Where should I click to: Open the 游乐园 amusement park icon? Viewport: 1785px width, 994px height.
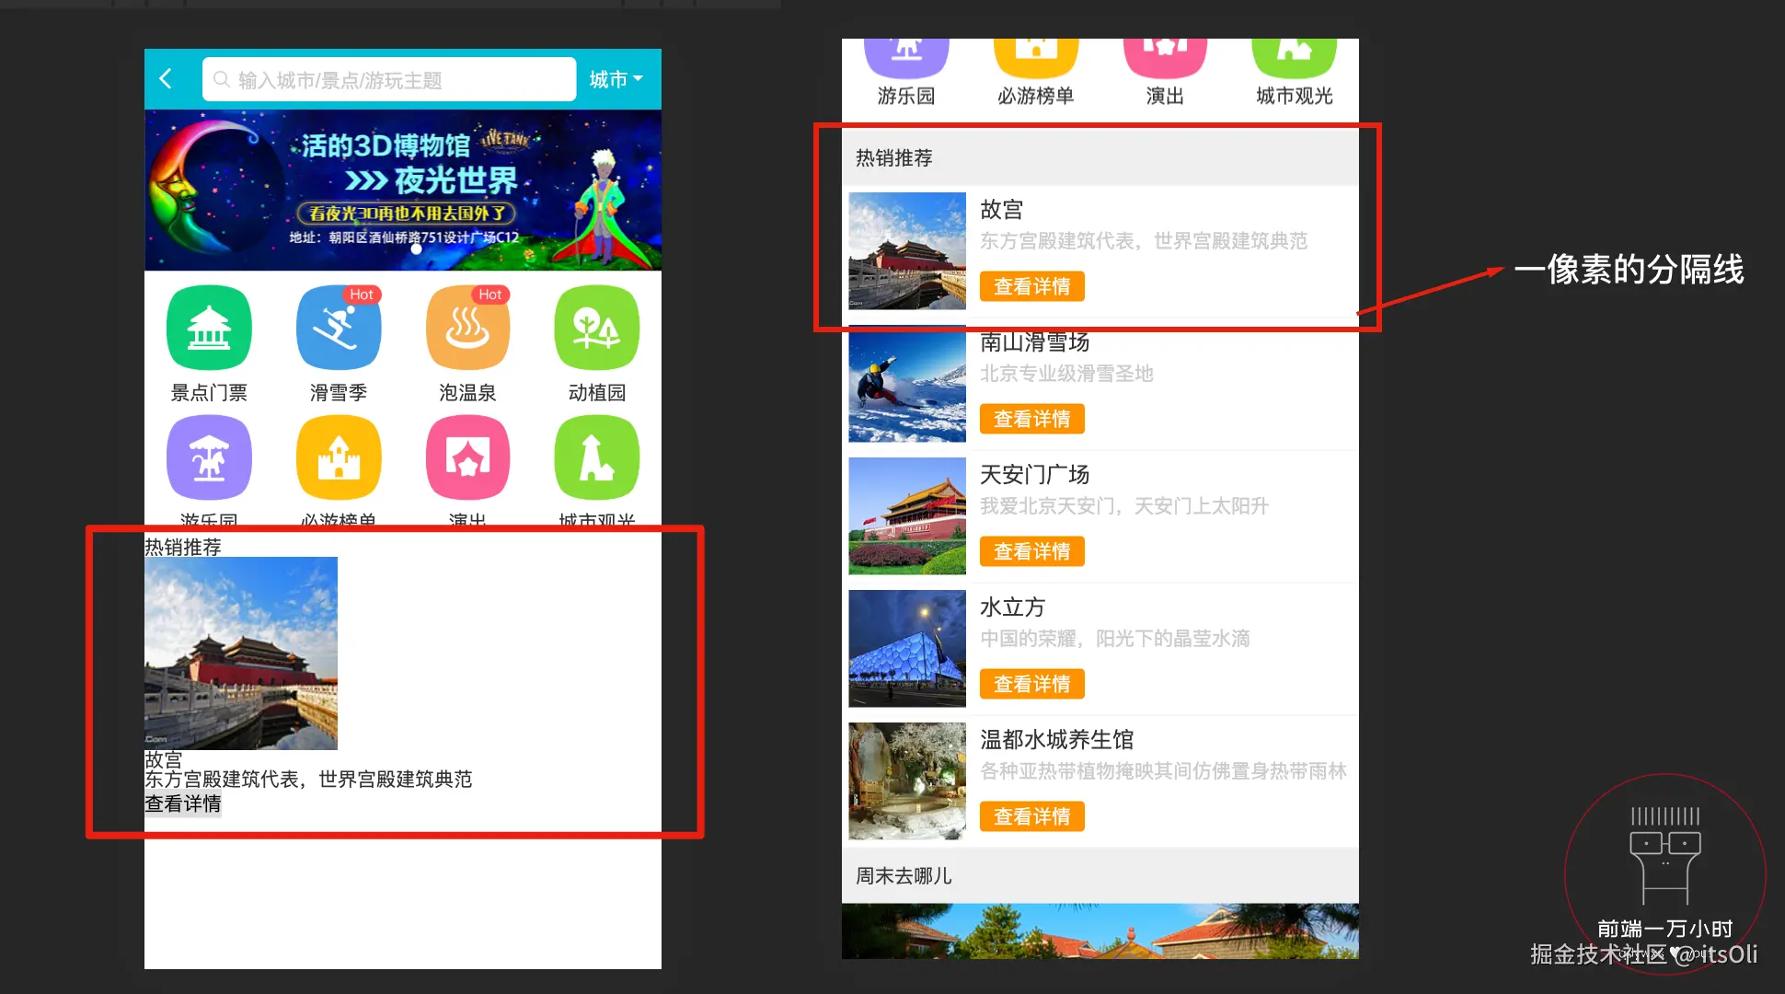pyautogui.click(x=208, y=457)
